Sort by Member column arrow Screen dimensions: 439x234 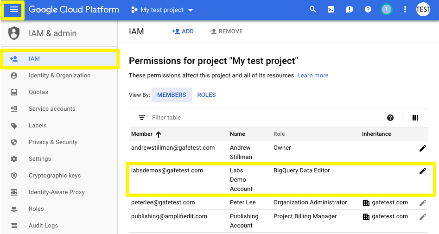pyautogui.click(x=159, y=134)
